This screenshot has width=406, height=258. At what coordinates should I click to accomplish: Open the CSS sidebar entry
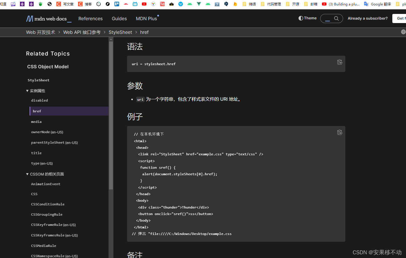[x=34, y=194]
